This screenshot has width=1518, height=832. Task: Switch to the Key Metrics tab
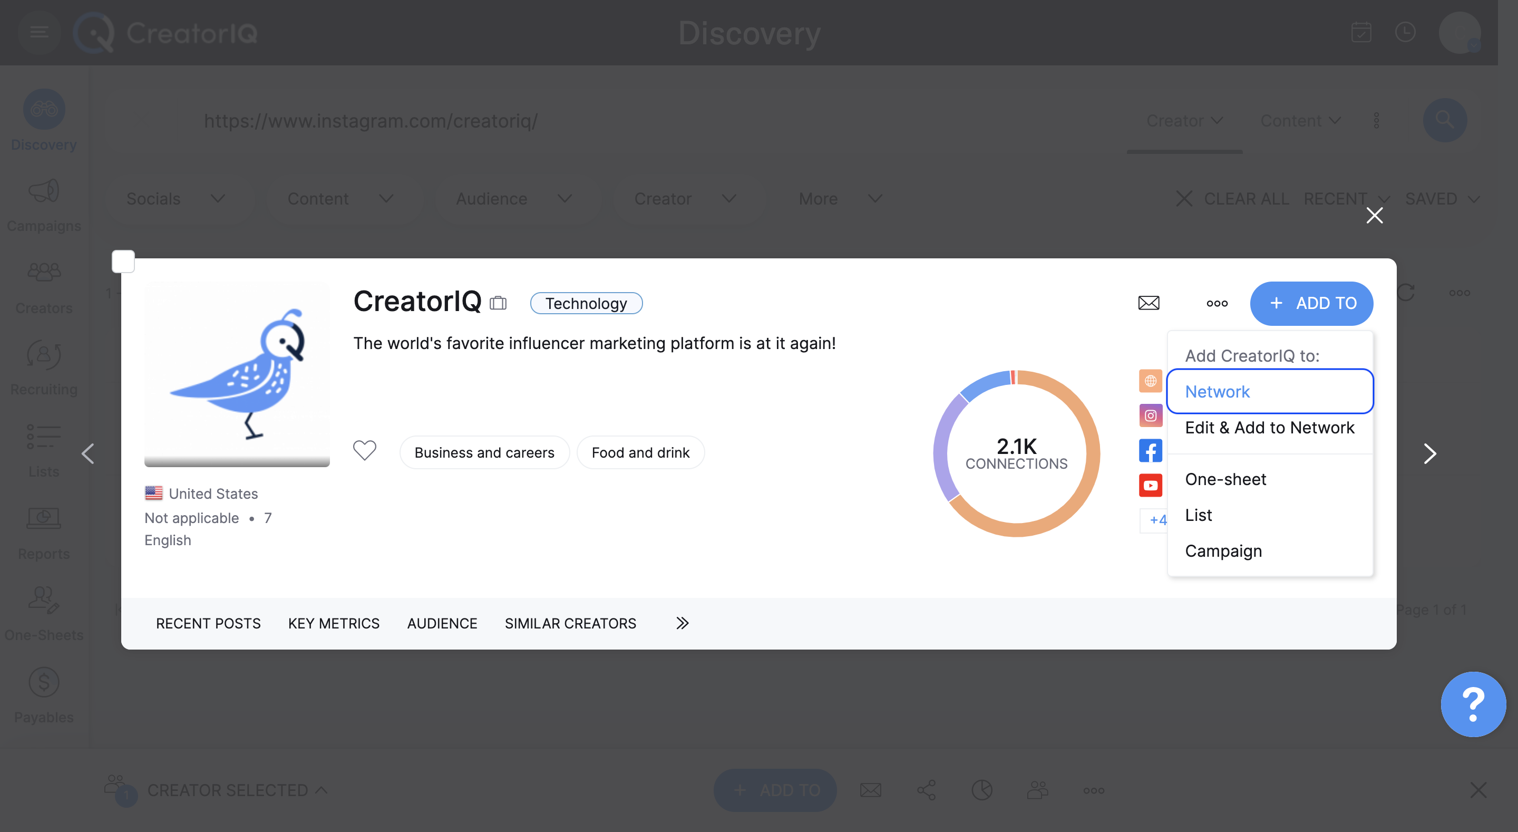coord(333,623)
